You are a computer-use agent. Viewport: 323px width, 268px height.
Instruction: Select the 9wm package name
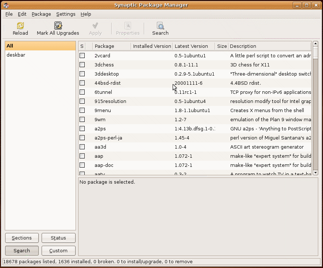100,119
